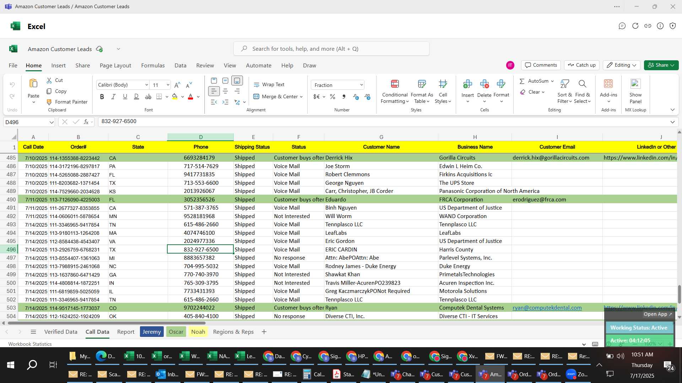
Task: Toggle Underline formatting
Action: (125, 97)
